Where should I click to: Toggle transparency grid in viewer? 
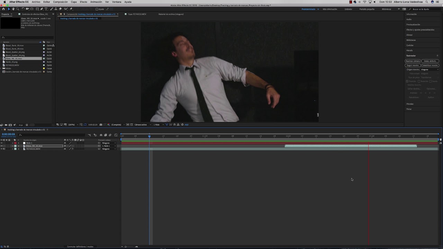click(132, 124)
